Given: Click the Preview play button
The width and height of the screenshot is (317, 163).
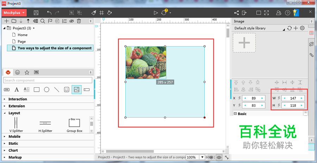Looking at the screenshot, I should (x=156, y=13).
